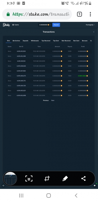The width and height of the screenshot is (98, 202).
Task: Click the Bet ID column header
Action: click(x=21, y=46)
